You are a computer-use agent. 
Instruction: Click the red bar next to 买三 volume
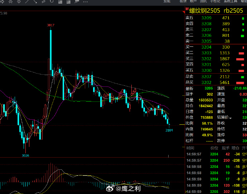pyautogui.click(x=240, y=59)
